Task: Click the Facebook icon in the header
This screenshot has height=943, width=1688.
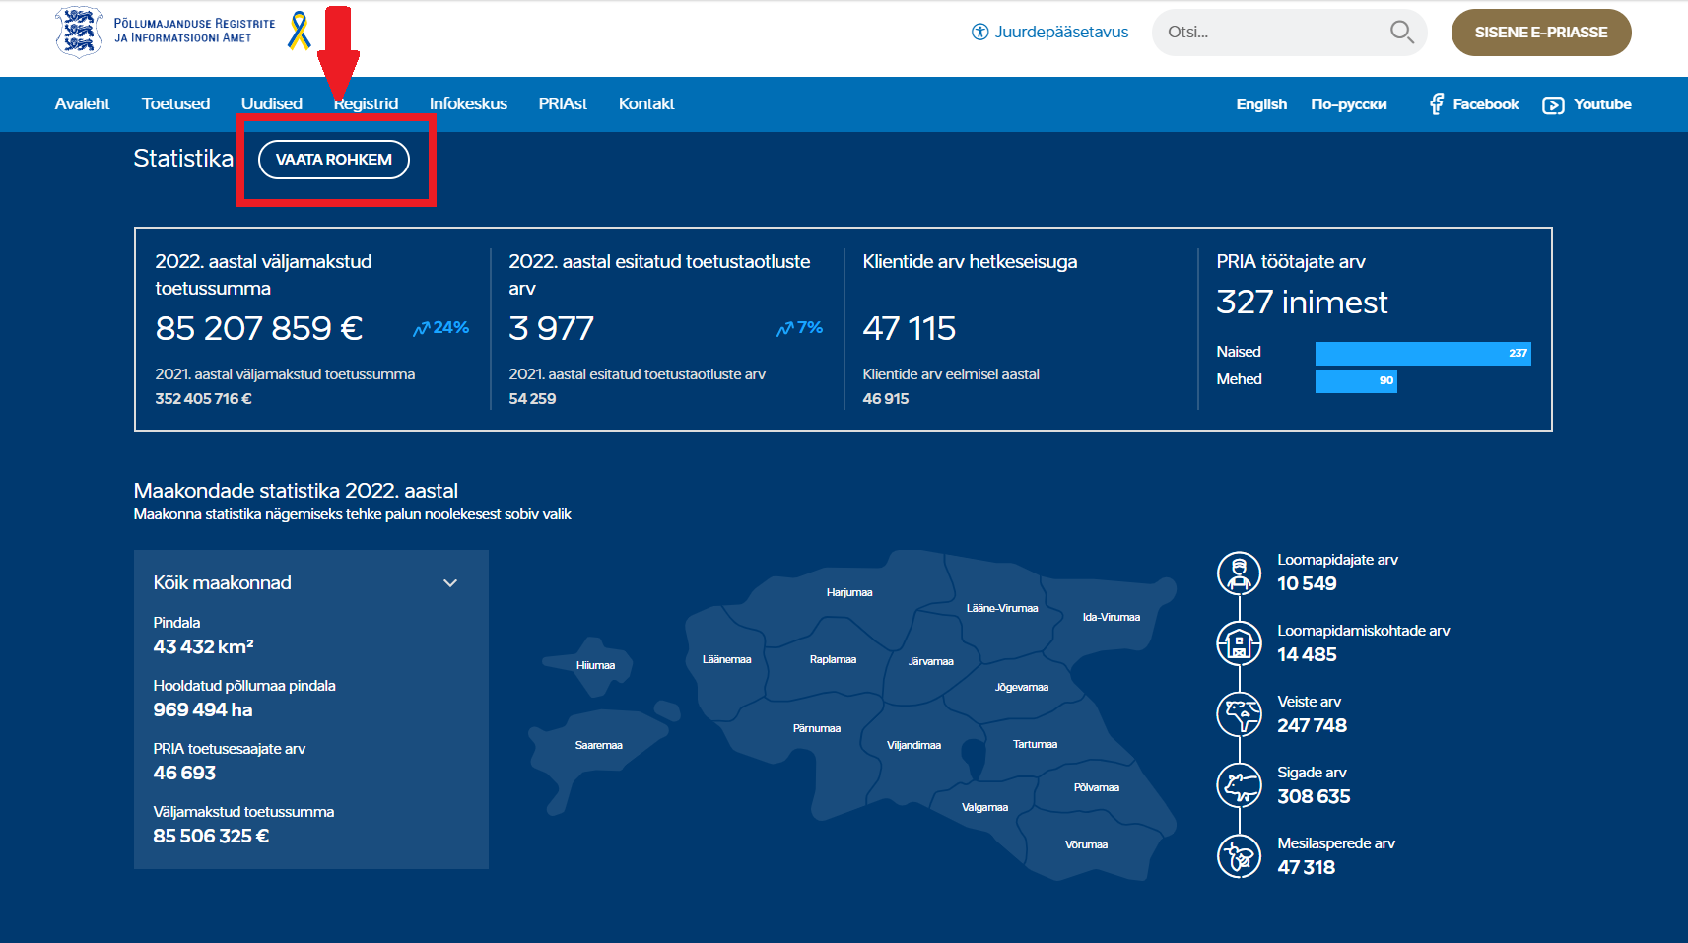Action: coord(1437,104)
